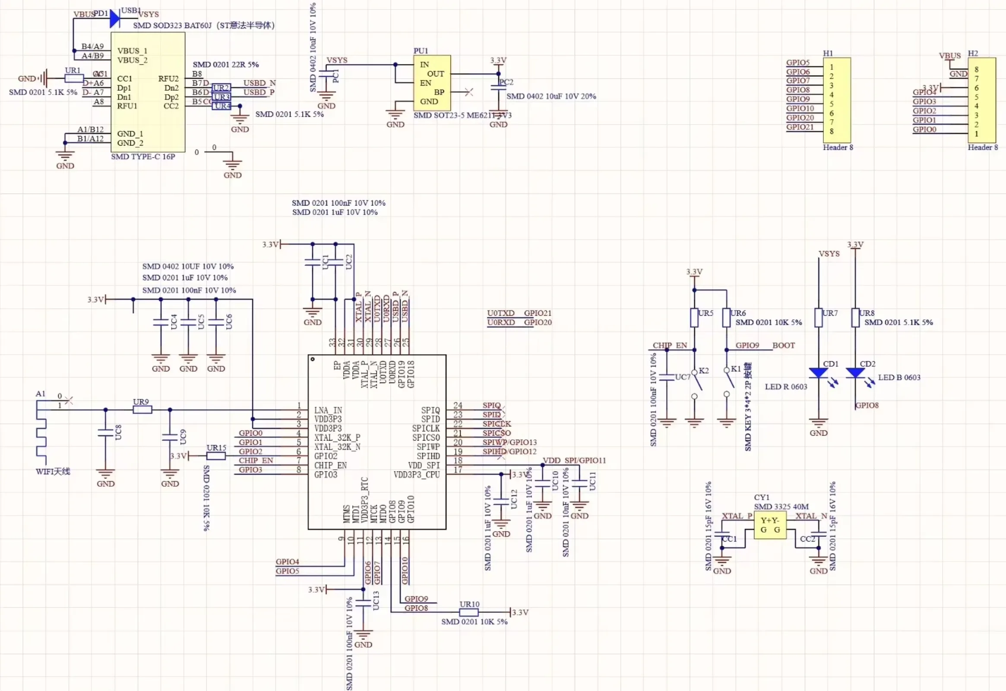Select the H2 Header 8 connector

(x=981, y=101)
